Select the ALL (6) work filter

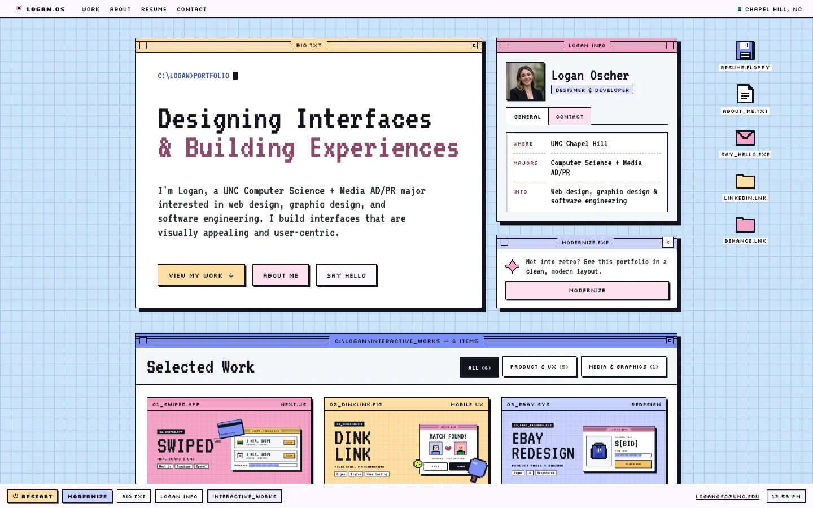click(x=479, y=367)
